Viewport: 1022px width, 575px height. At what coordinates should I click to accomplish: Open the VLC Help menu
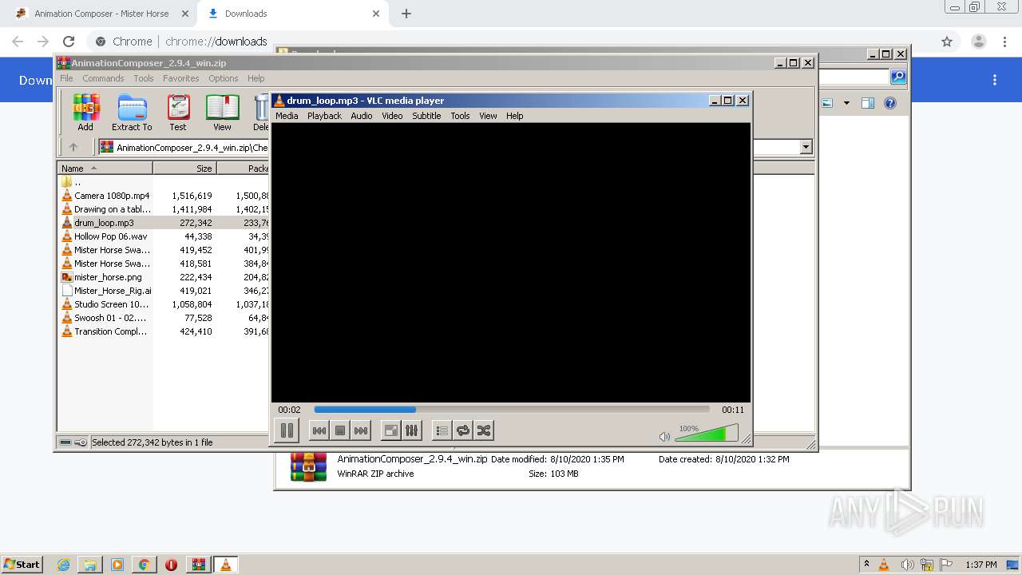(x=515, y=116)
